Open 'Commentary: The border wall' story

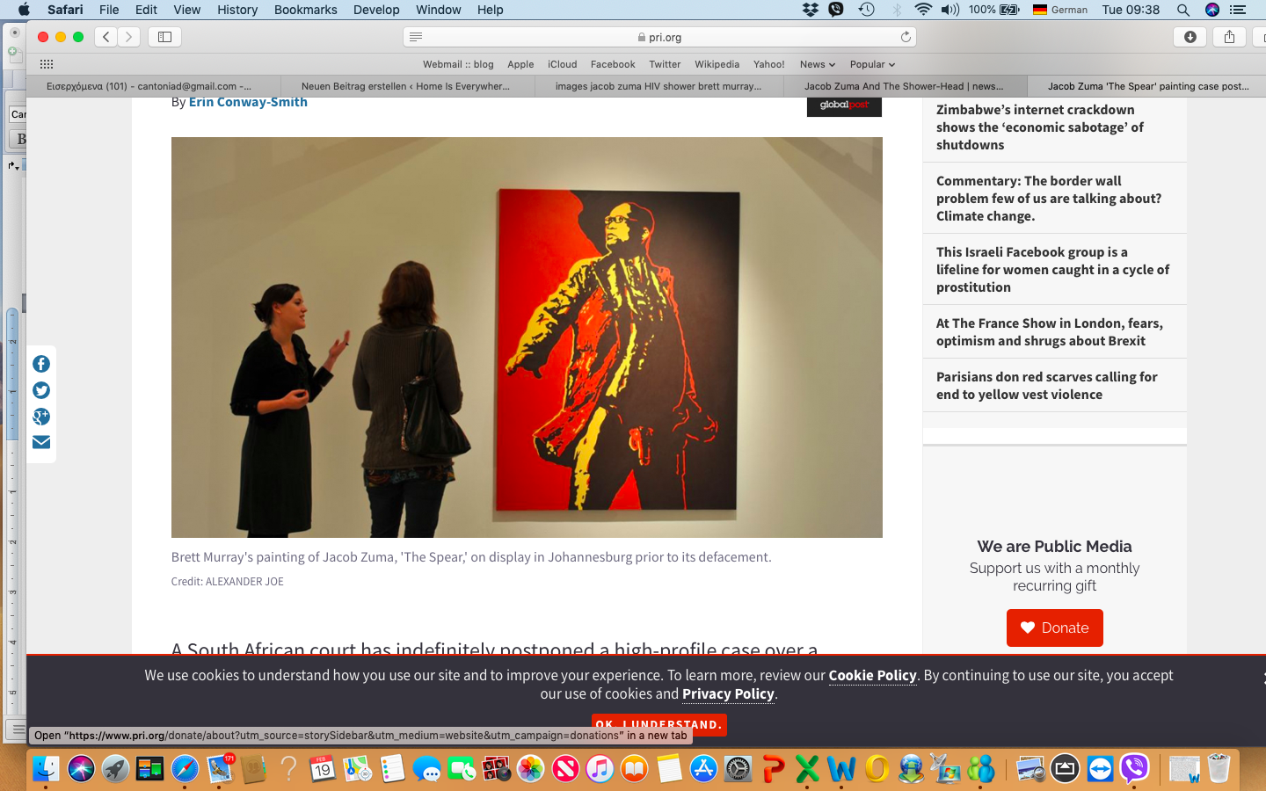pyautogui.click(x=1049, y=199)
